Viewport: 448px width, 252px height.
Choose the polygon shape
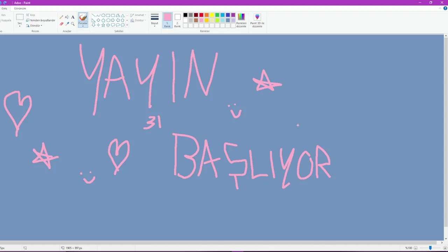[x=118, y=15]
